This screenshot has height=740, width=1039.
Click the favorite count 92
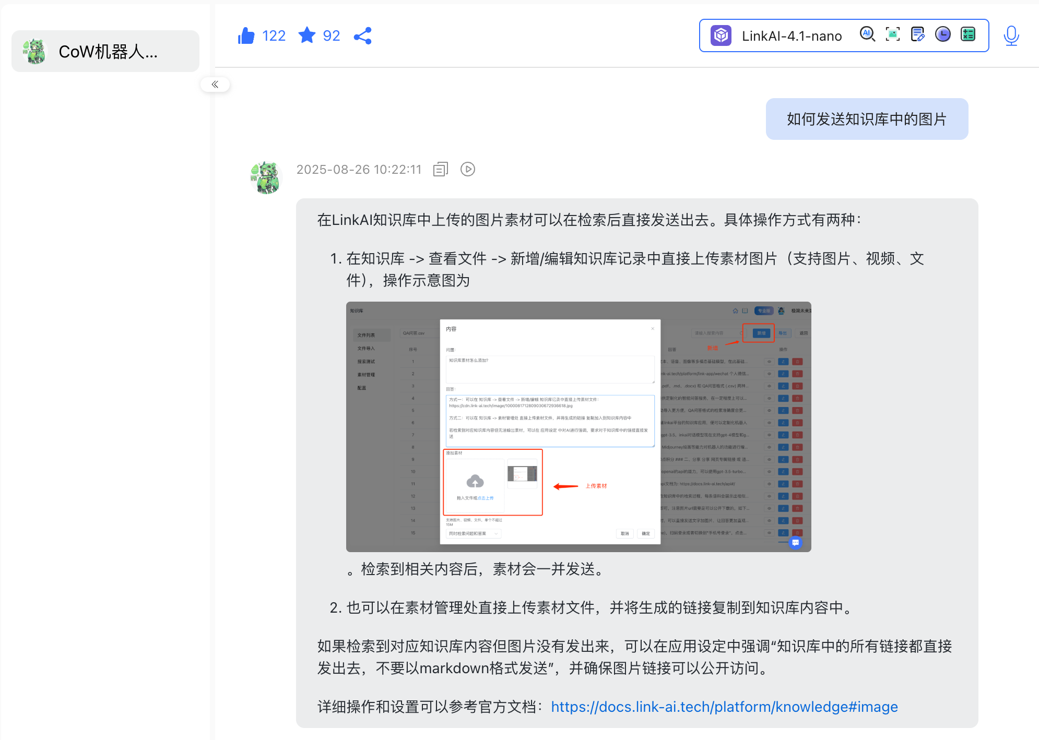[x=332, y=35]
